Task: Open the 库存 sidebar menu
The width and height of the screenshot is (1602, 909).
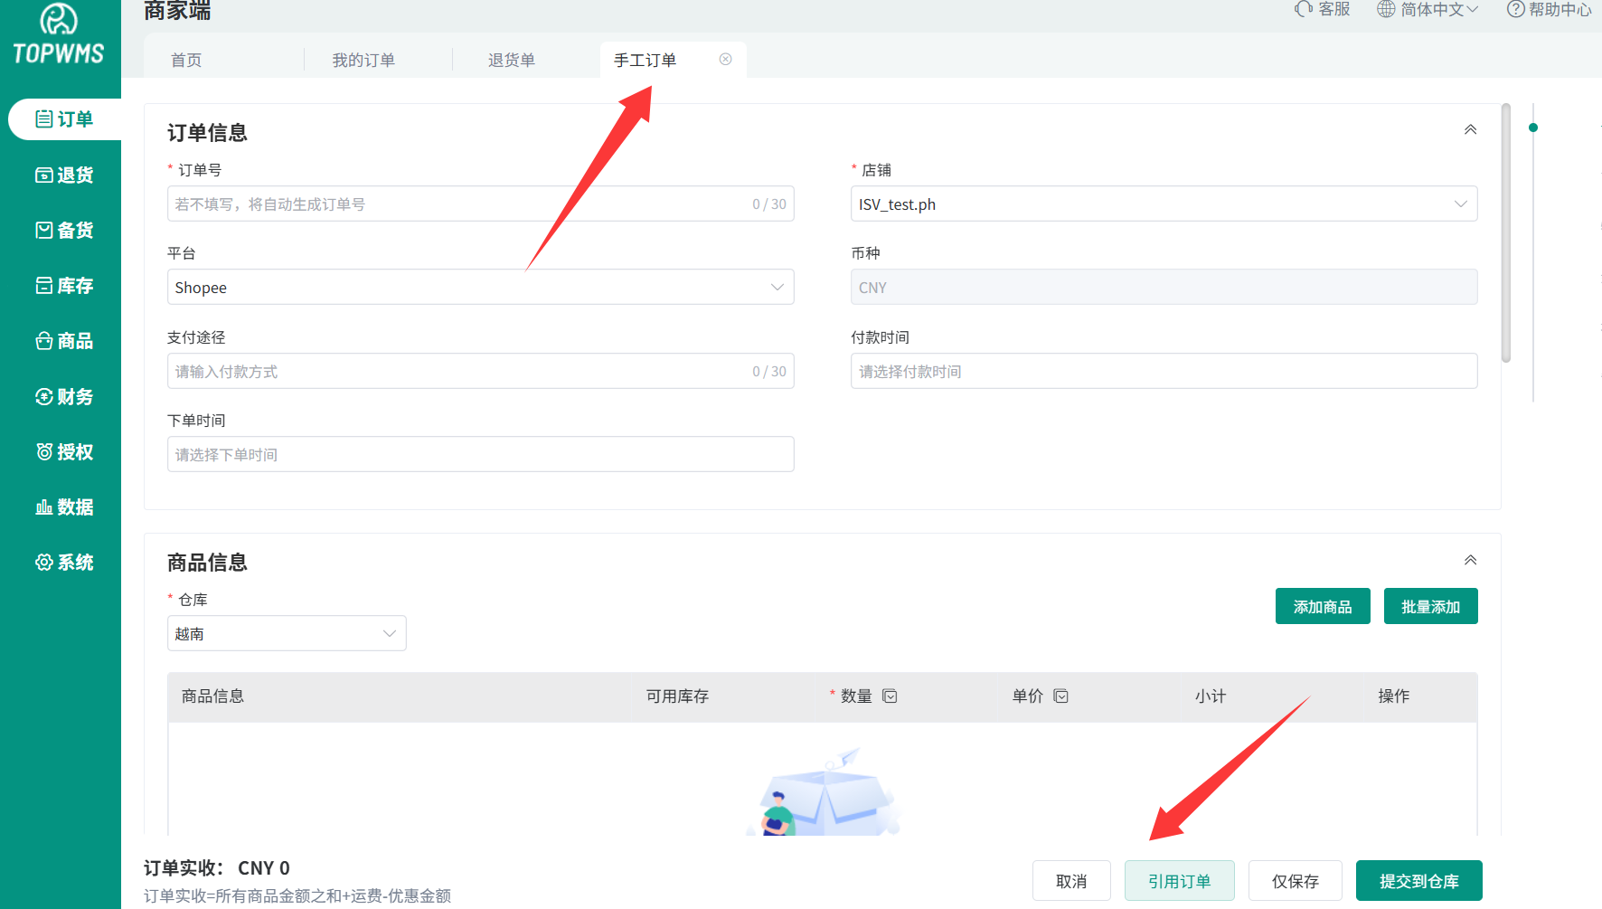Action: (x=64, y=286)
